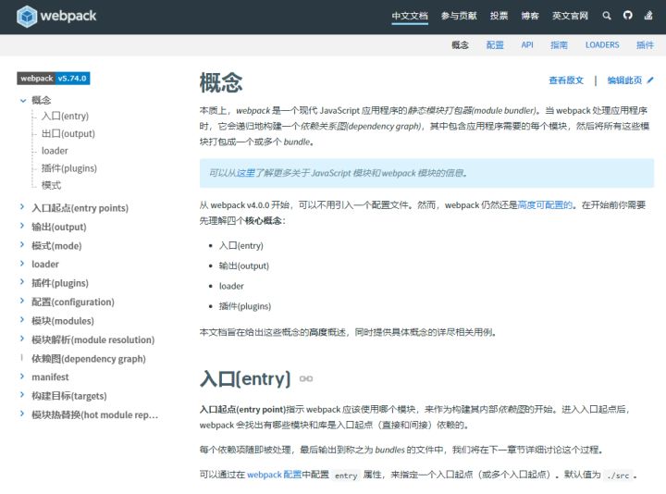Click loader bullet in core concepts list
Viewport: 666px width, 494px height.
231,286
